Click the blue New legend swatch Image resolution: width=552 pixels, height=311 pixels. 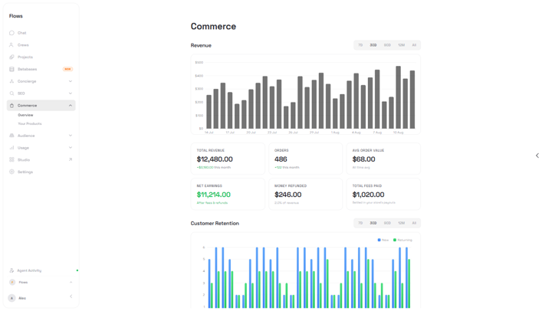coord(379,240)
